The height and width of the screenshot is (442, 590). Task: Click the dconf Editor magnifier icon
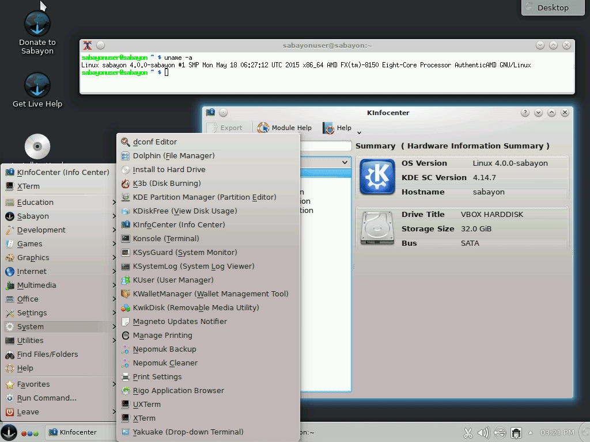click(x=125, y=142)
